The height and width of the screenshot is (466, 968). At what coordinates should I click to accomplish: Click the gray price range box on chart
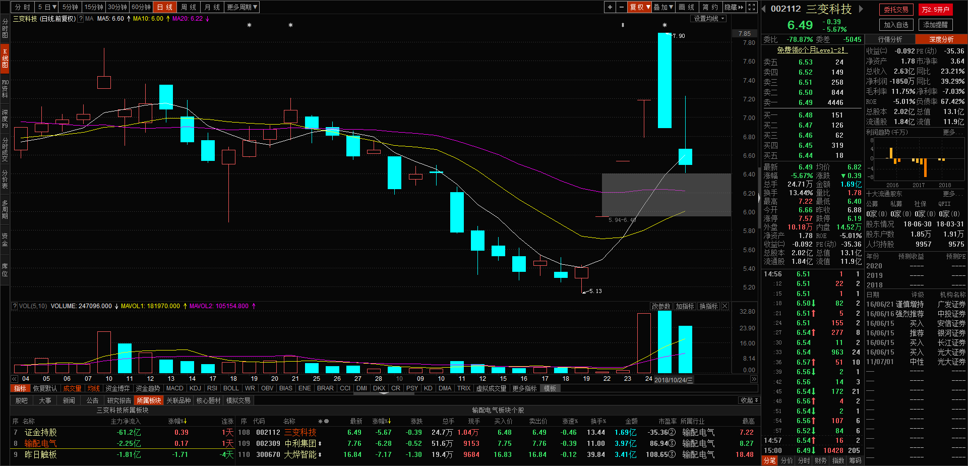[667, 195]
